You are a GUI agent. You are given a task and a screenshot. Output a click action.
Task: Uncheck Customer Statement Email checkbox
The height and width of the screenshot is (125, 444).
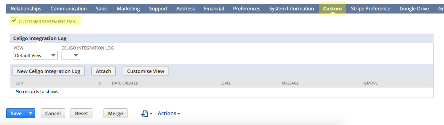tap(14, 21)
